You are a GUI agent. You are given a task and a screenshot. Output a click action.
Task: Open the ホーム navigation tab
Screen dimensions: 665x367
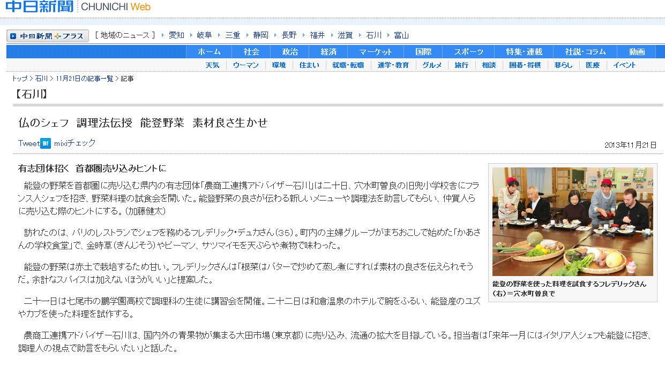(x=209, y=52)
